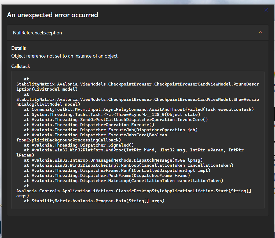The image size is (275, 238).
Task: Click the dialog title An unexpected error occurred
Action: tap(53, 15)
